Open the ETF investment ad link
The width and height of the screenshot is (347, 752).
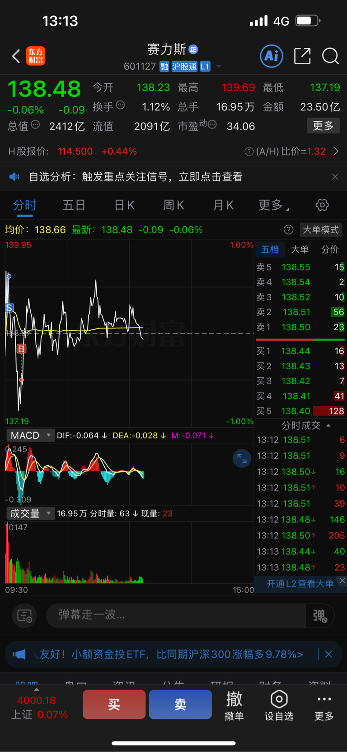coord(171,654)
